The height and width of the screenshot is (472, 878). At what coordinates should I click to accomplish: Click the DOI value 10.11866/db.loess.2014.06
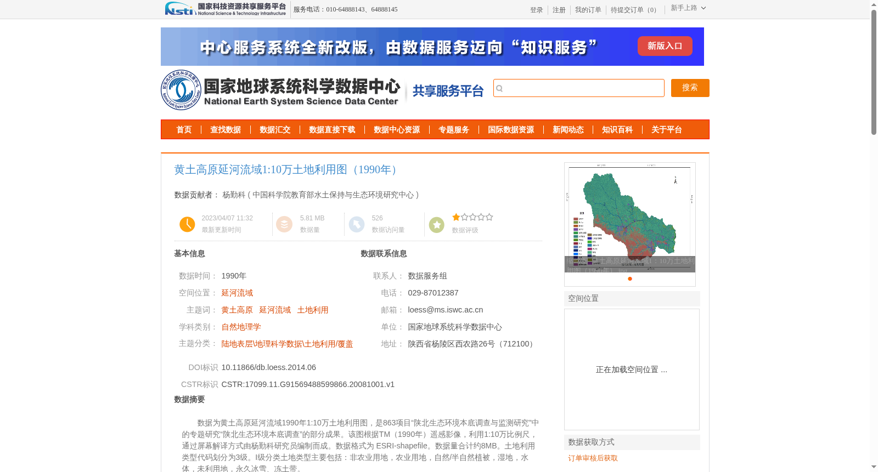pyautogui.click(x=268, y=367)
